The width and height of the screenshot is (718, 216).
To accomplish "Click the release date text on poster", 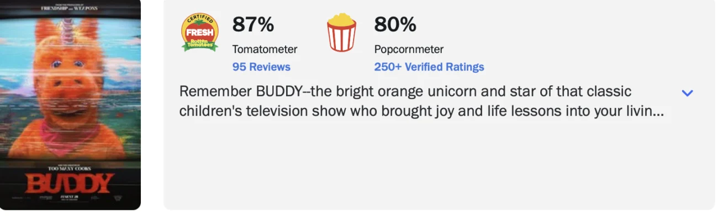I will point(70,197).
